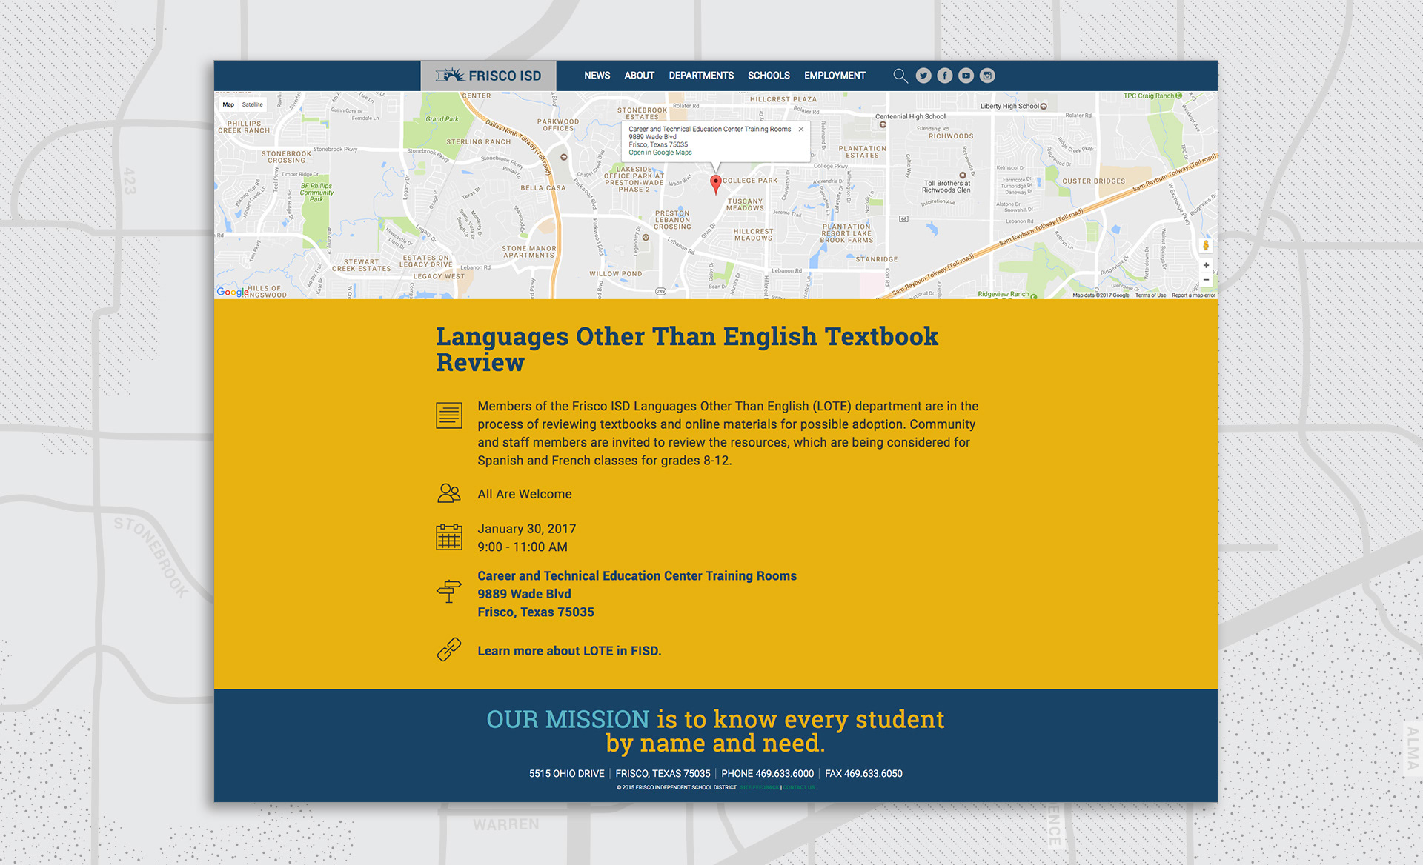This screenshot has width=1423, height=865.
Task: Open the Schools menu
Action: coord(769,76)
